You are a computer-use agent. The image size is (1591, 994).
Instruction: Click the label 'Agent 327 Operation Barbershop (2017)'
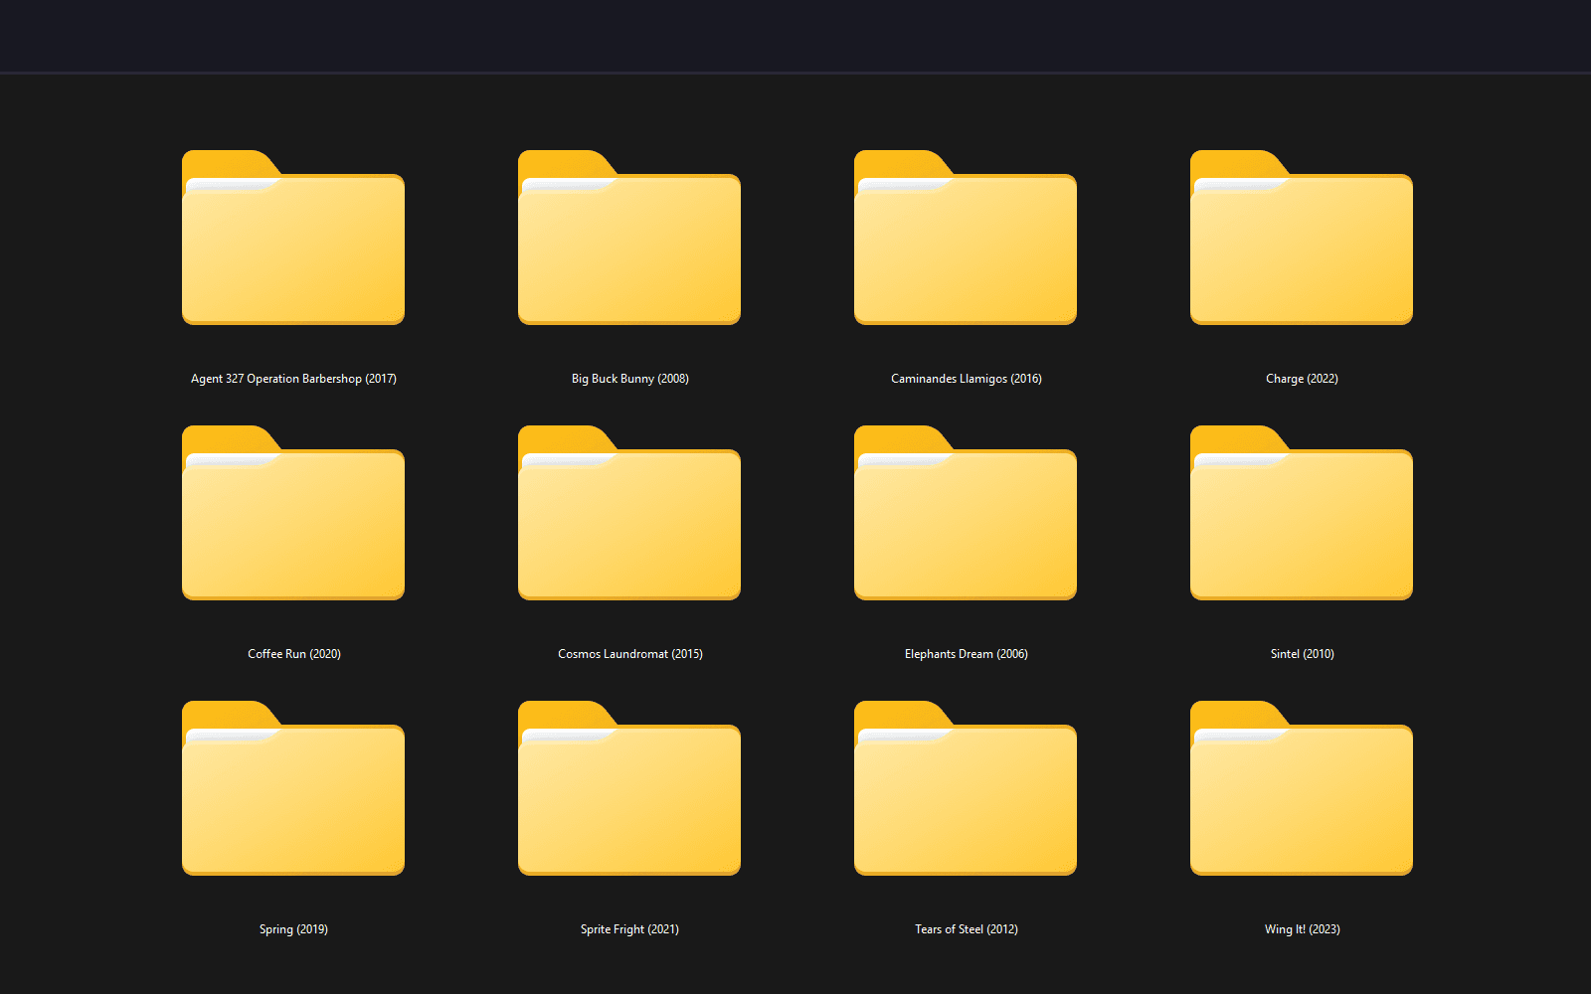(x=293, y=379)
